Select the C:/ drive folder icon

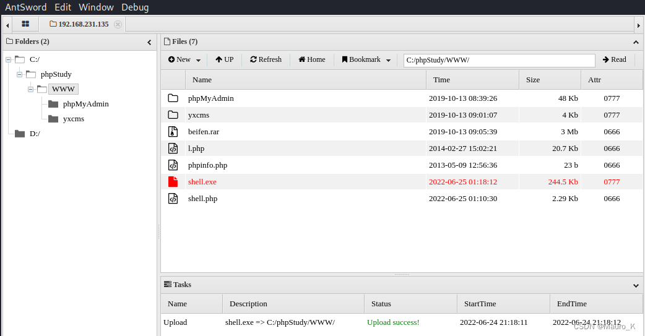coord(20,59)
